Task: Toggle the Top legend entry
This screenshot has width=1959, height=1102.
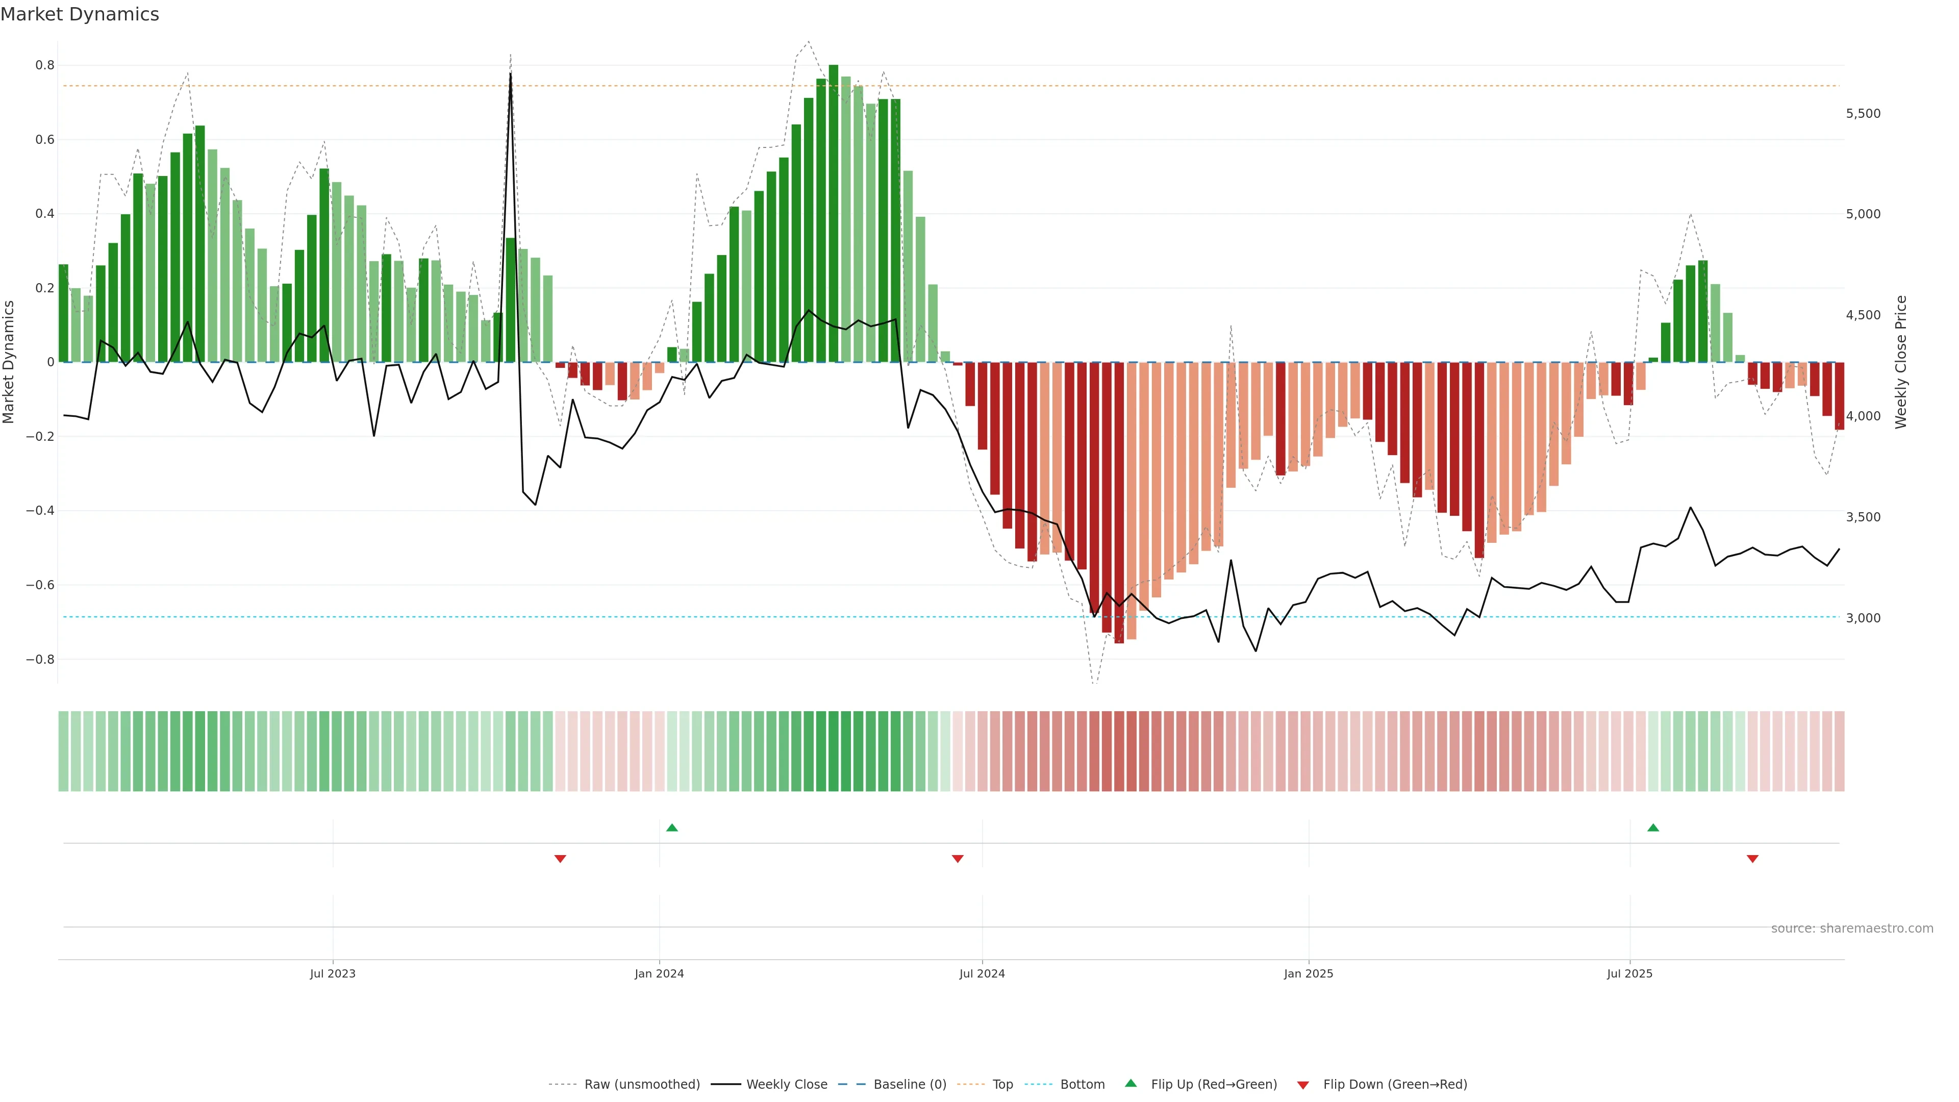Action: pyautogui.click(x=1002, y=1085)
